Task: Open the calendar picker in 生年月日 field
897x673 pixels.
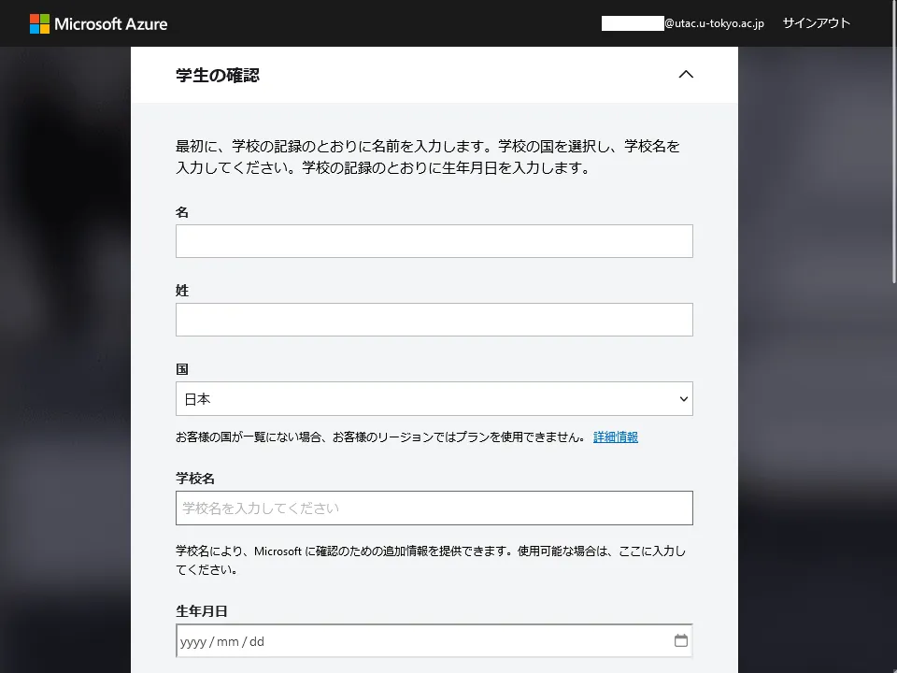Action: (x=680, y=641)
